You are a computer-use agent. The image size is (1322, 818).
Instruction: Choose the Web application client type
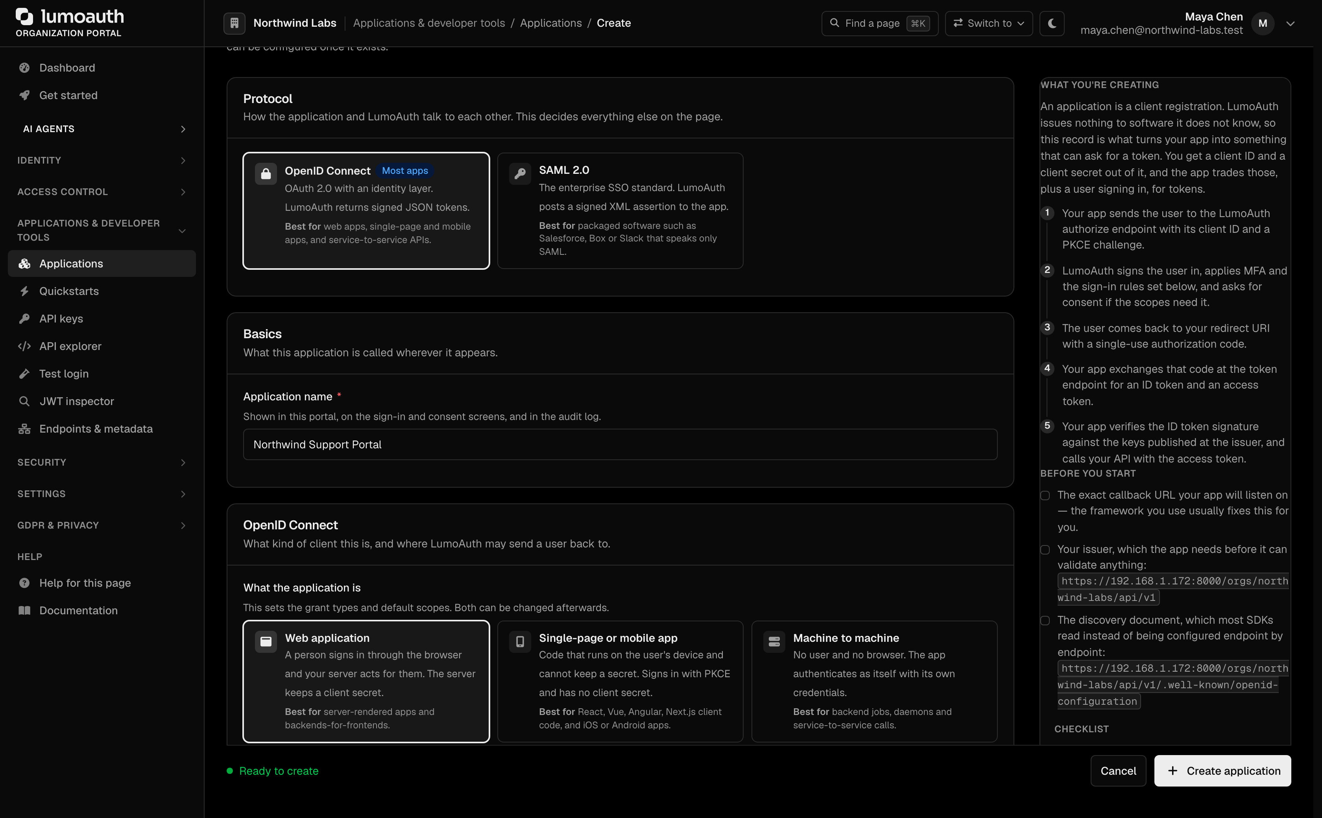(x=366, y=682)
